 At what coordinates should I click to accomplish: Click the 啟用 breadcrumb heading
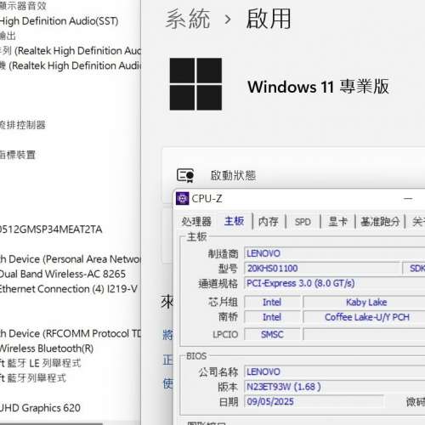tap(269, 19)
